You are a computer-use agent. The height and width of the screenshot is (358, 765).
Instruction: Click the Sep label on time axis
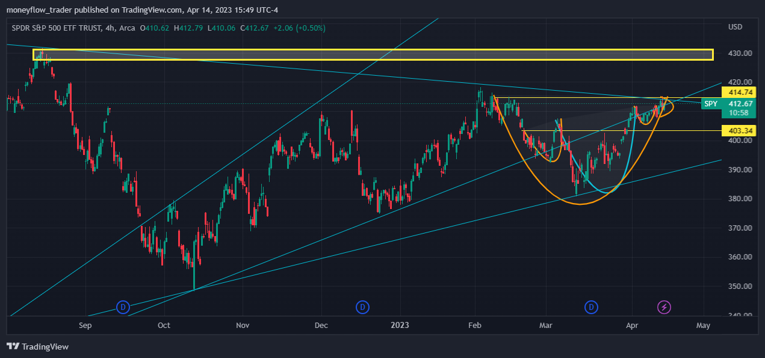click(85, 326)
